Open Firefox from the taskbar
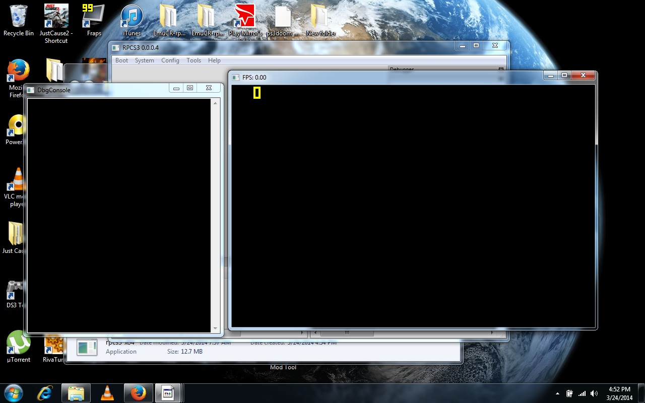Screen dimensions: 645x403 138,393
